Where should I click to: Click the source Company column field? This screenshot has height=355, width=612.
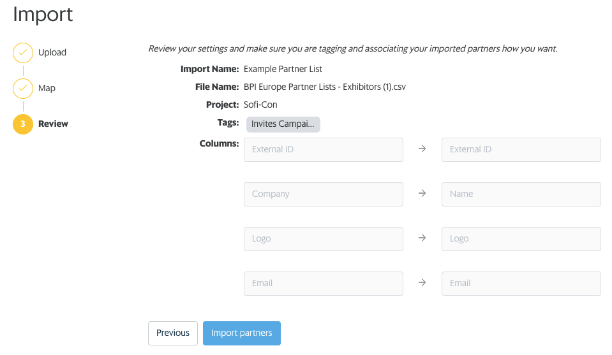[x=323, y=194]
